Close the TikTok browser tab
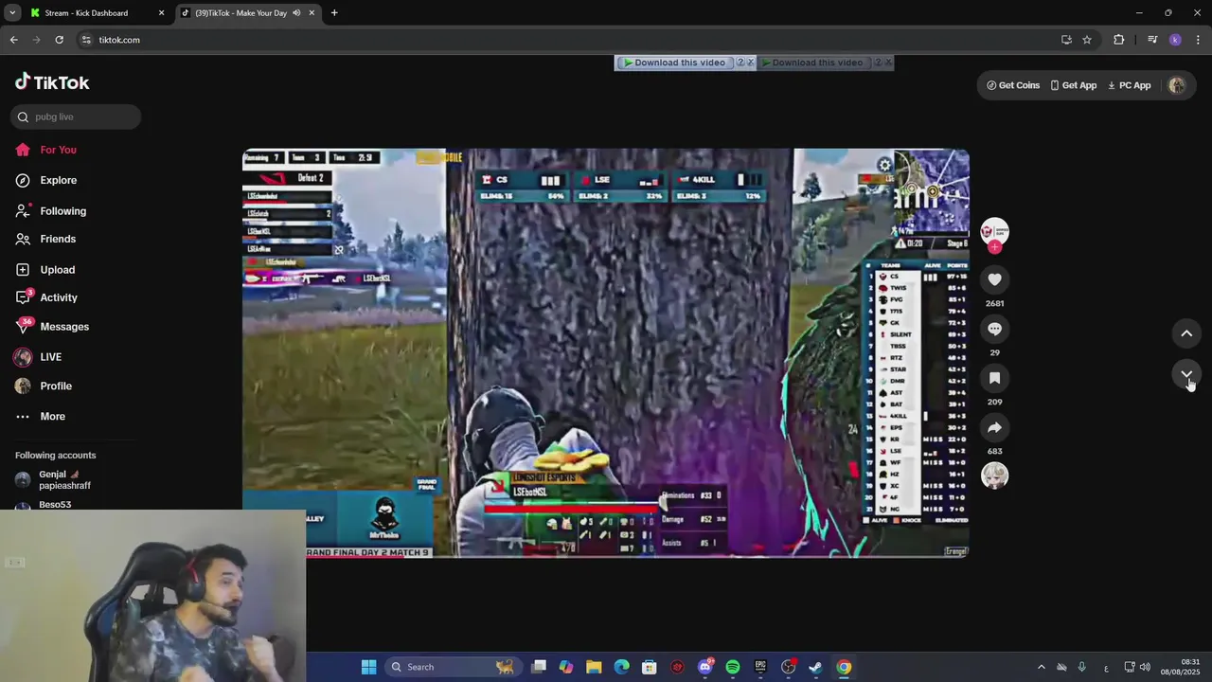 (312, 13)
